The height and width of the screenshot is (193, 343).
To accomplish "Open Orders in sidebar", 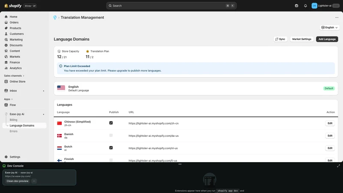I will click(x=14, y=22).
